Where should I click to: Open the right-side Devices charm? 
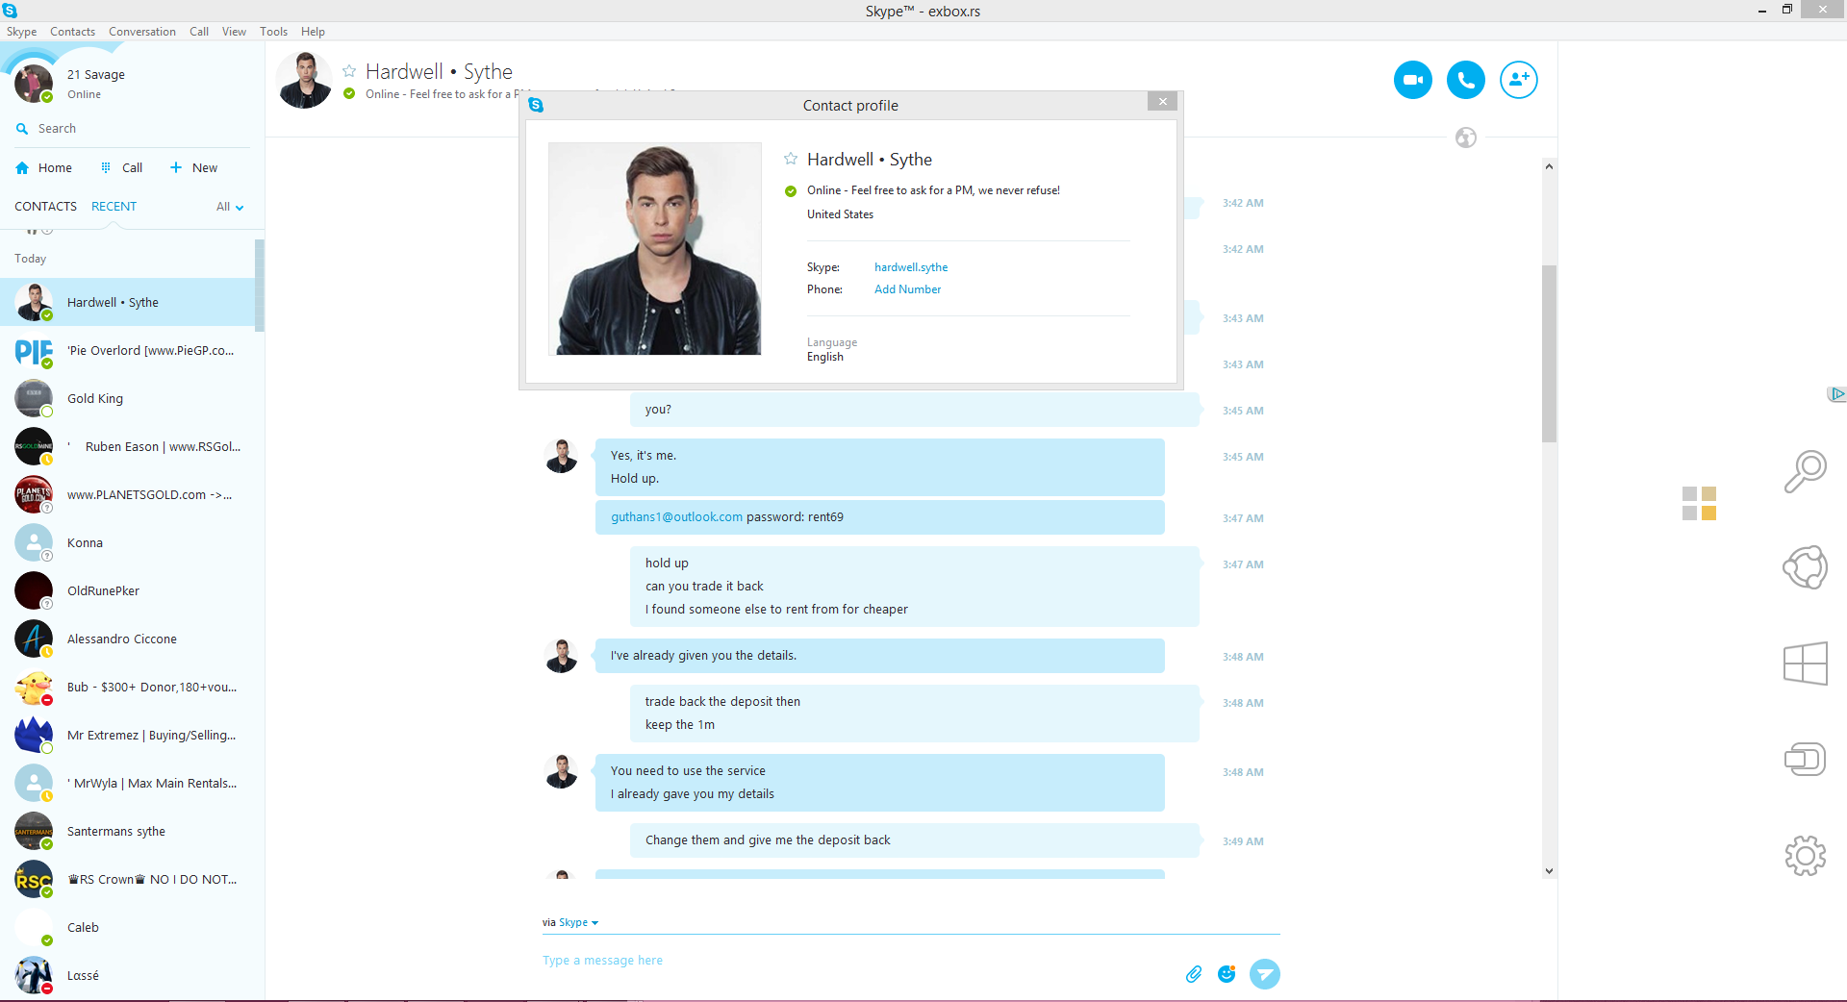[1805, 760]
